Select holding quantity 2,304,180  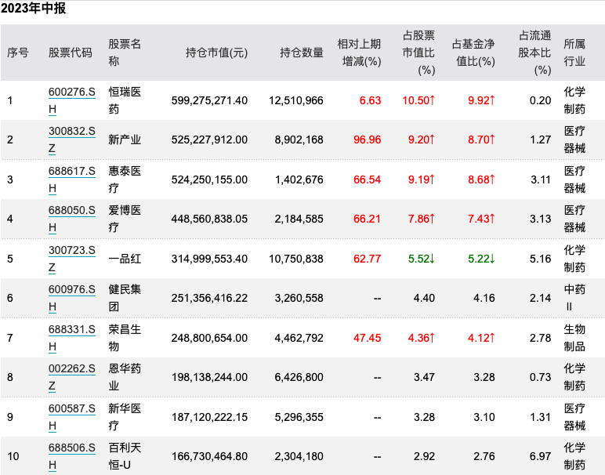[x=299, y=456]
